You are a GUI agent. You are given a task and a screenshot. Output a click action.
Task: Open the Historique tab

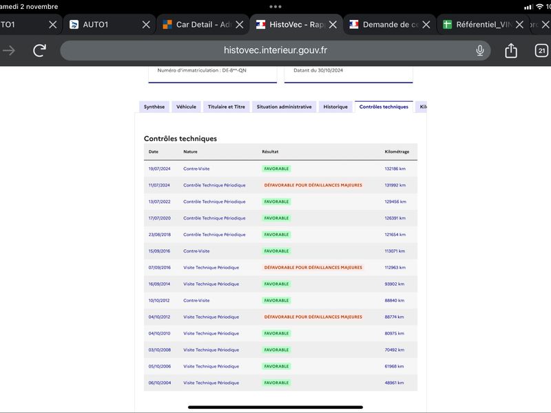(335, 107)
